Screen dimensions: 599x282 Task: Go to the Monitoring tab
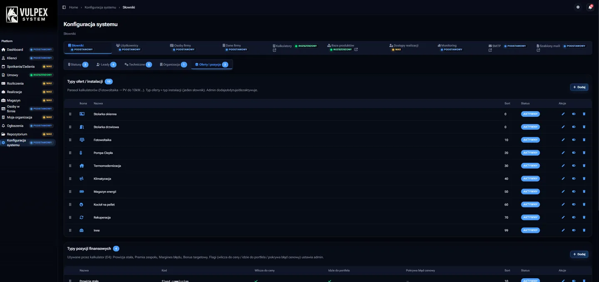point(450,47)
